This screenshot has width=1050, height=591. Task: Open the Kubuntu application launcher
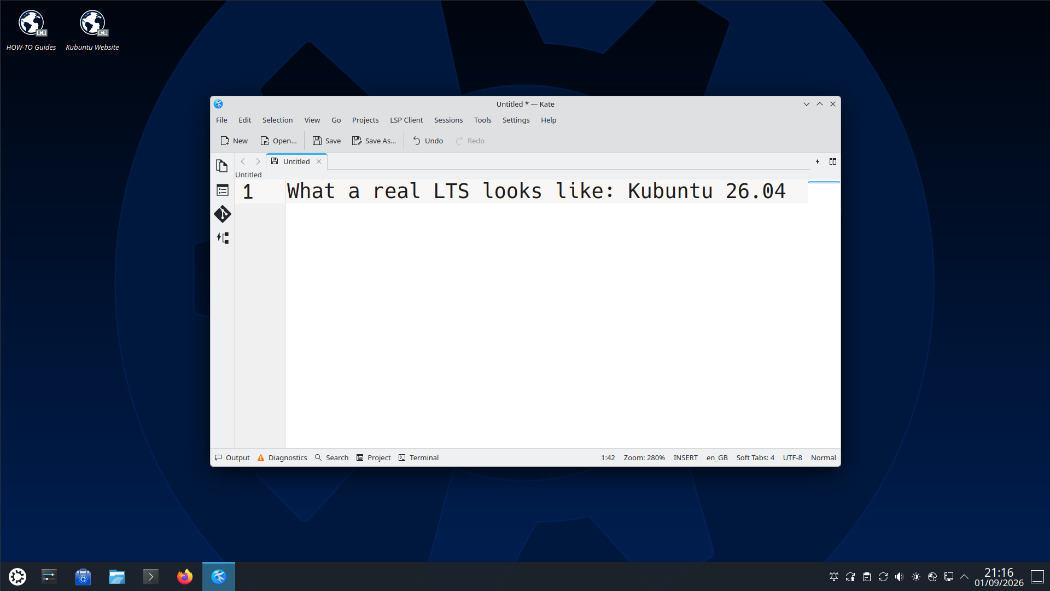[x=17, y=577]
